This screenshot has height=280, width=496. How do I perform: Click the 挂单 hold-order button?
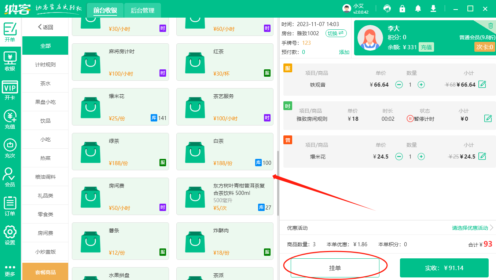tap(335, 268)
